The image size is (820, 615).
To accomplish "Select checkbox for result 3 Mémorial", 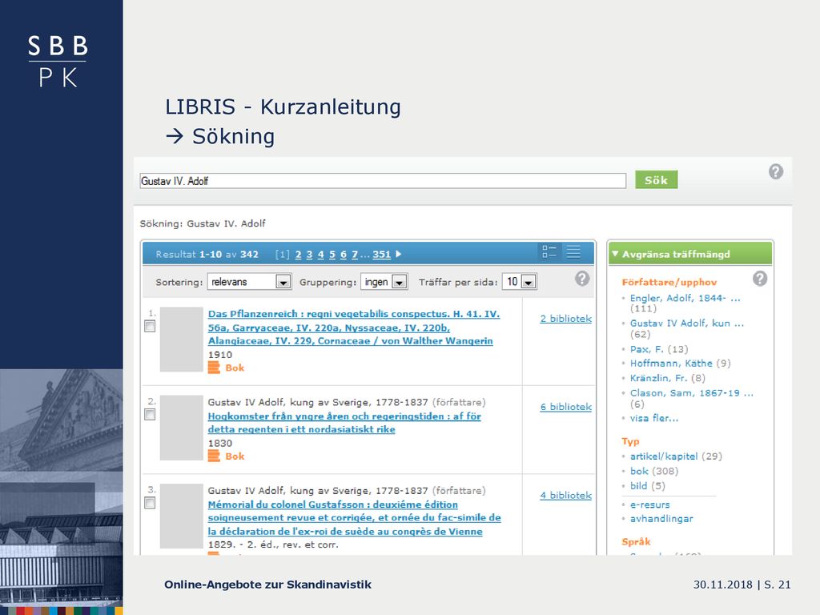I will click(x=150, y=503).
